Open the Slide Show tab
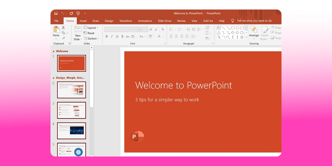This screenshot has height=166, width=332. coord(165,21)
